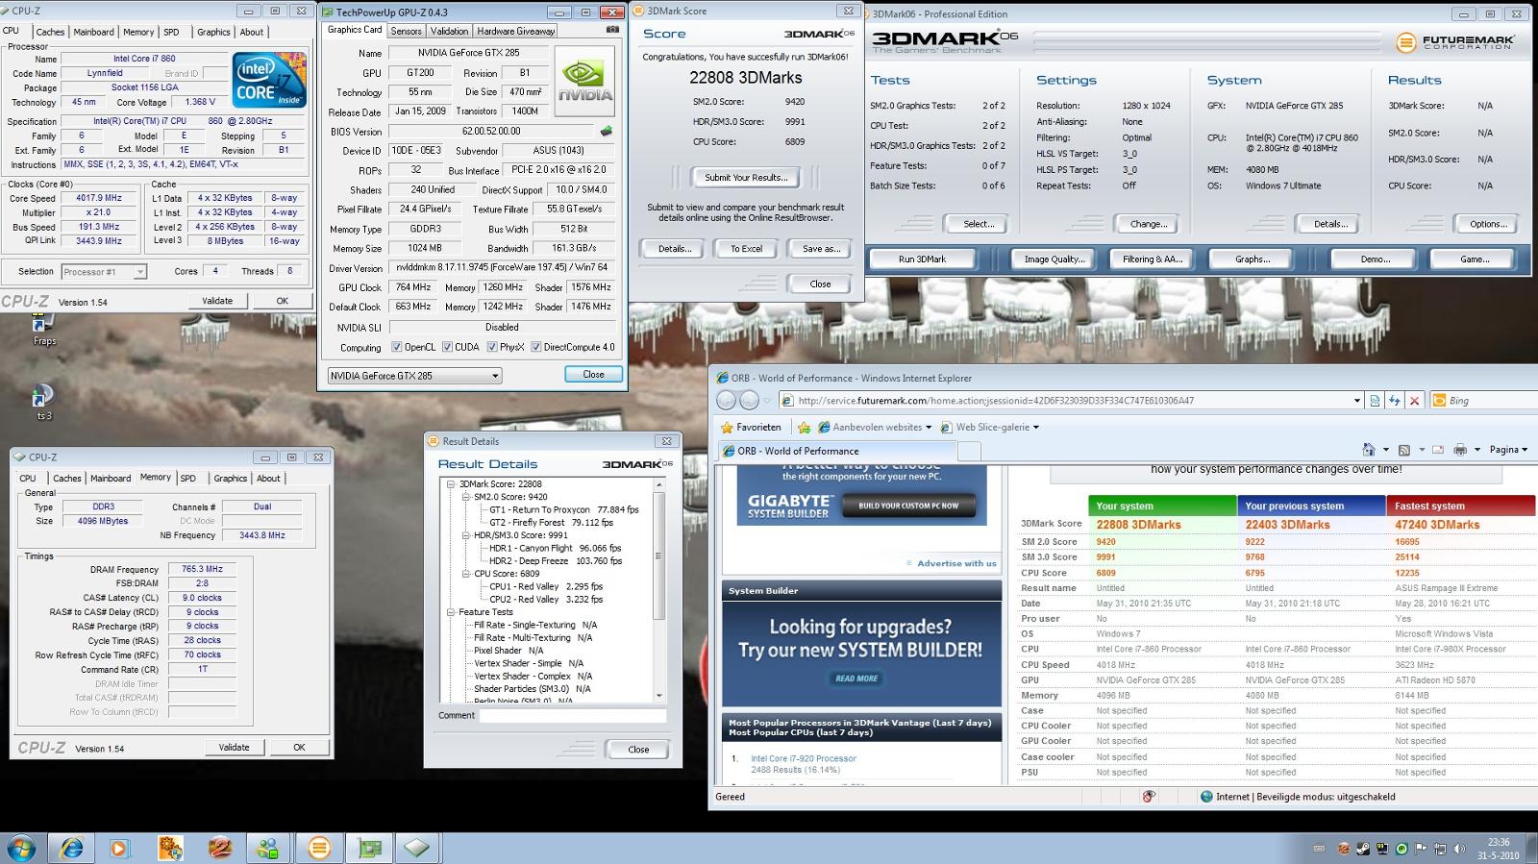
Task: Click the CPU-Z chip taskbar icon
Action: 417,848
